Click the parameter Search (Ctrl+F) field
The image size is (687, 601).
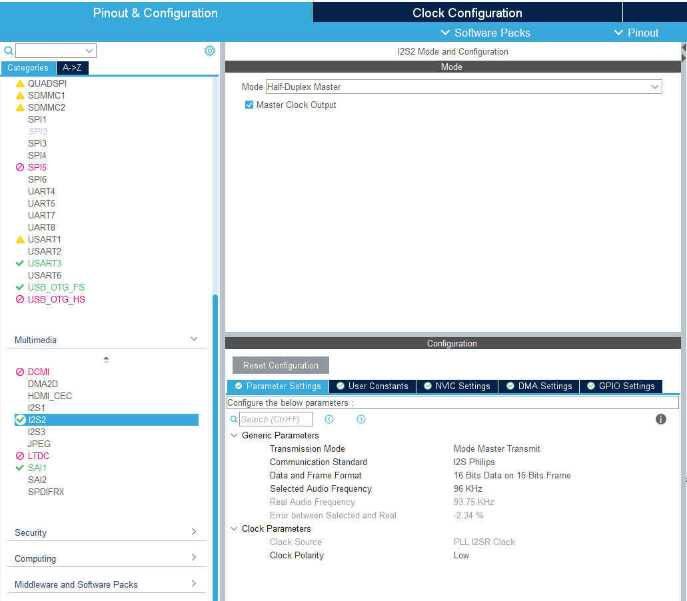pyautogui.click(x=276, y=419)
